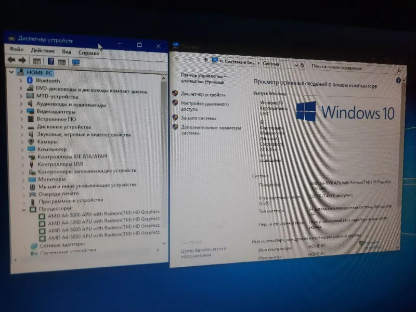
Task: Open Дополнительные параметры системы link
Action: pyautogui.click(x=211, y=130)
